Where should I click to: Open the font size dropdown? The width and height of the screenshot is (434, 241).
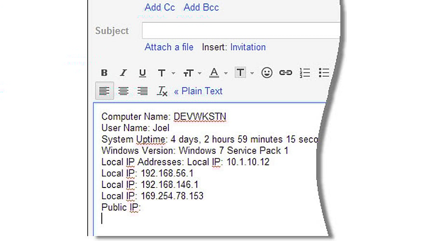(191, 73)
